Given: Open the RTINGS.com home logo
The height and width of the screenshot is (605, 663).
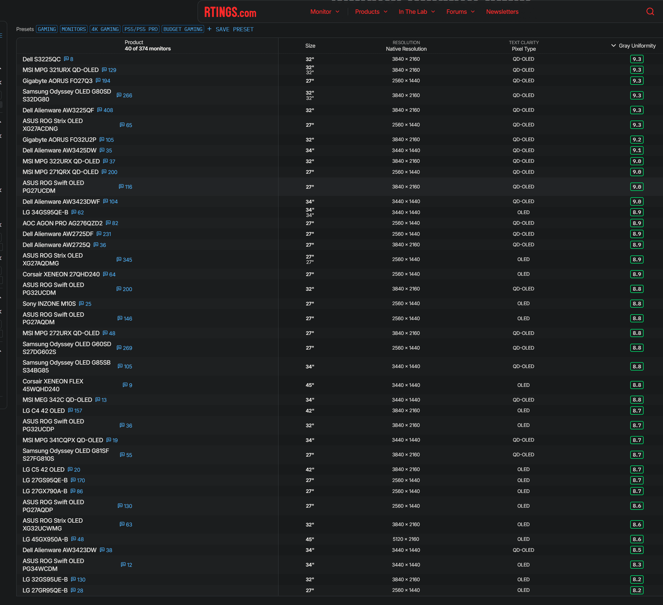Looking at the screenshot, I should [230, 12].
